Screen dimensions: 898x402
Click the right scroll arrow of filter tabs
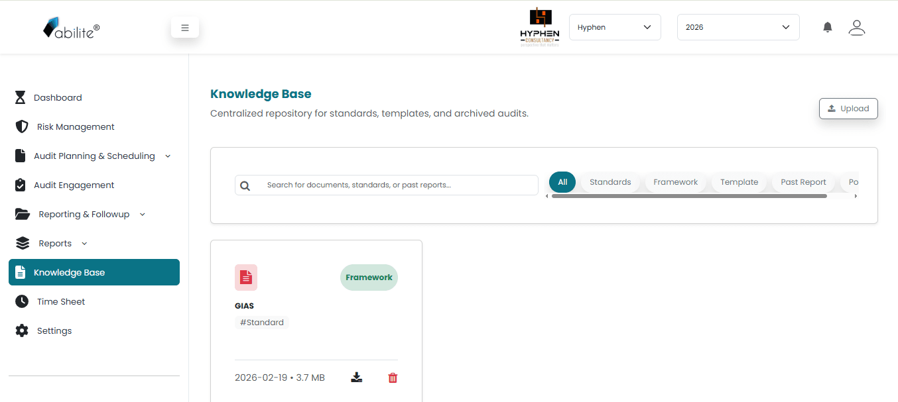(x=856, y=196)
